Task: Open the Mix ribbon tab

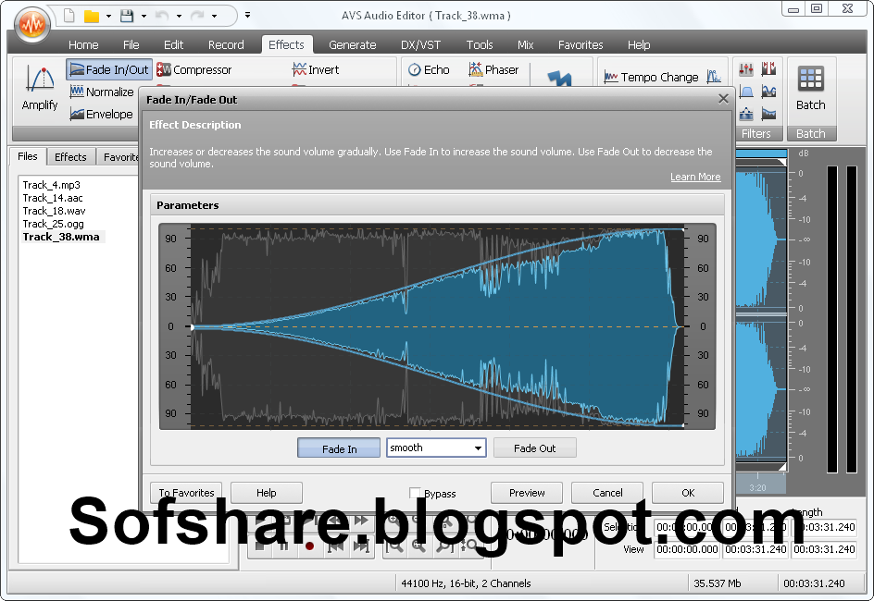Action: 525,44
